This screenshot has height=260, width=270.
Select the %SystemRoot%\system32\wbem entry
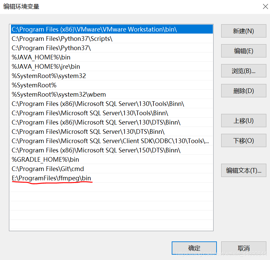[x=111, y=94]
